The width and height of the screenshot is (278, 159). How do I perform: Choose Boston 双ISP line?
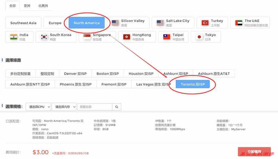click(x=108, y=73)
